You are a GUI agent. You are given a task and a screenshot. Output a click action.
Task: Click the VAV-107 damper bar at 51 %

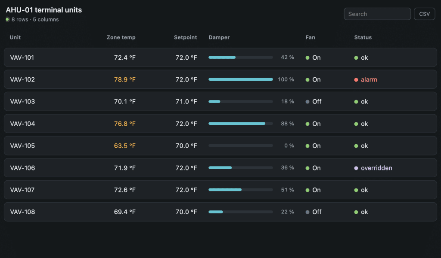point(241,190)
